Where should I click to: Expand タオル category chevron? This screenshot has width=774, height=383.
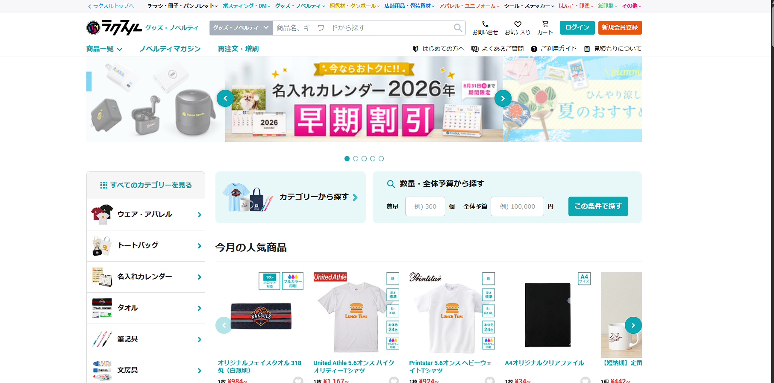coord(199,308)
